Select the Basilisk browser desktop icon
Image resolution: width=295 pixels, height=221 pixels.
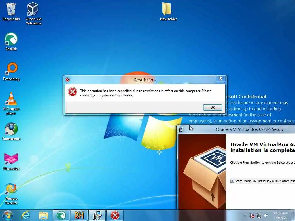pos(11,42)
